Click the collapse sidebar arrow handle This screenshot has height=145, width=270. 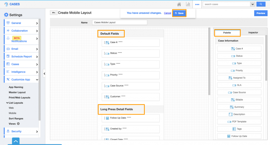coord(44,73)
